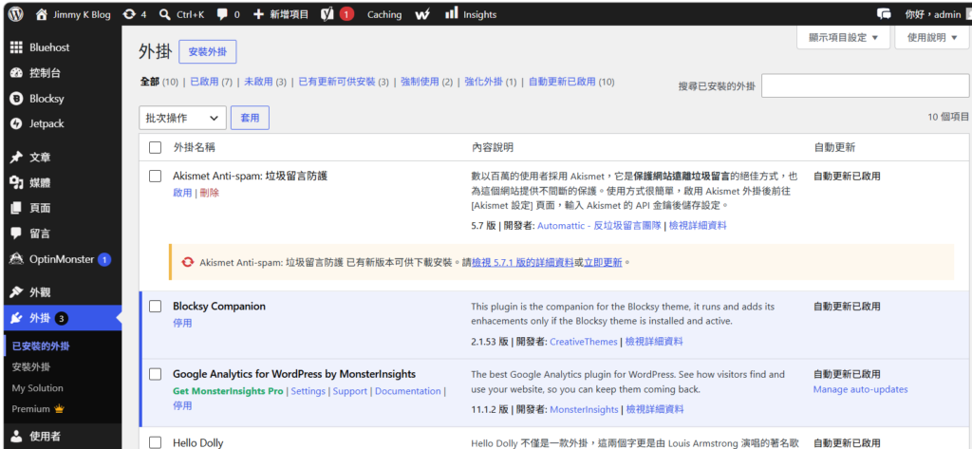972x449 pixels.
Task: Tick the select-all checkbox beside 外掛名稱
Action: (x=155, y=147)
